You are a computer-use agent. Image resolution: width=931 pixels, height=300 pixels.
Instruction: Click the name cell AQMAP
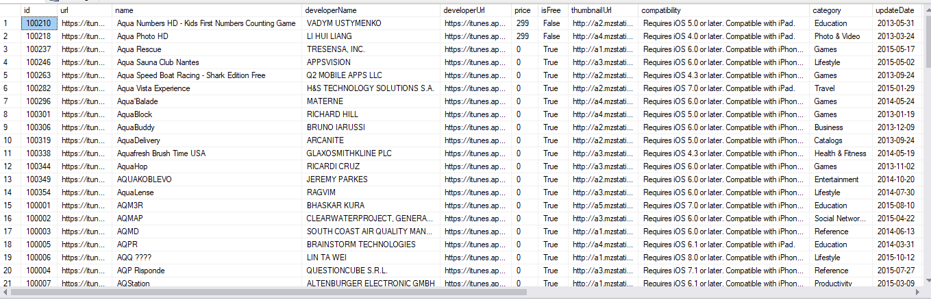208,218
